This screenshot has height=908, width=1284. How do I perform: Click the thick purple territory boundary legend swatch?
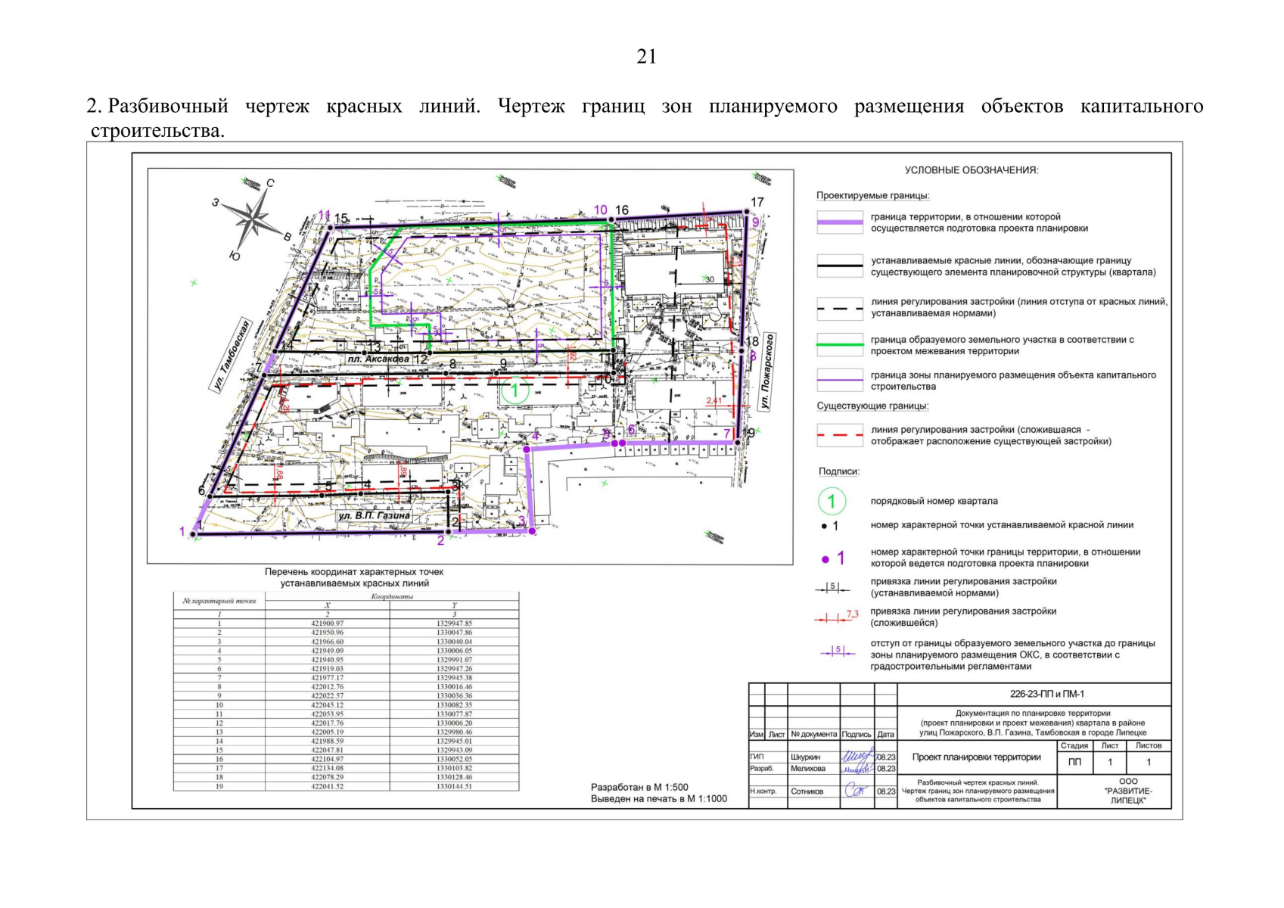coord(839,222)
